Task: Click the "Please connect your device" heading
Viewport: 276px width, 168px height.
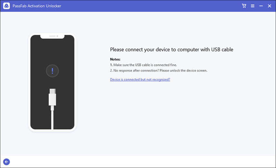Action: click(x=171, y=50)
